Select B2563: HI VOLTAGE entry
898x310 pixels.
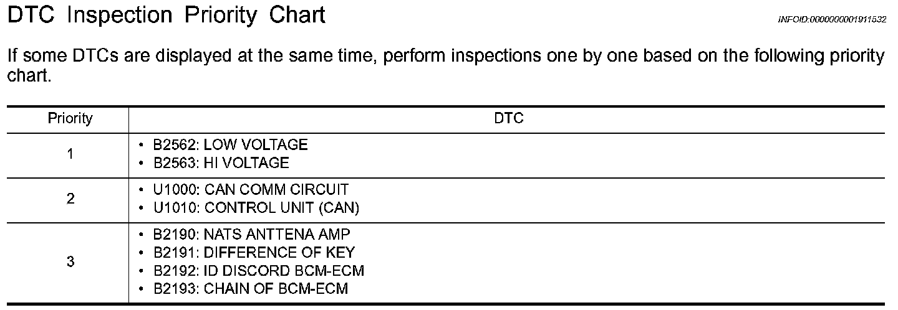pyautogui.click(x=221, y=163)
